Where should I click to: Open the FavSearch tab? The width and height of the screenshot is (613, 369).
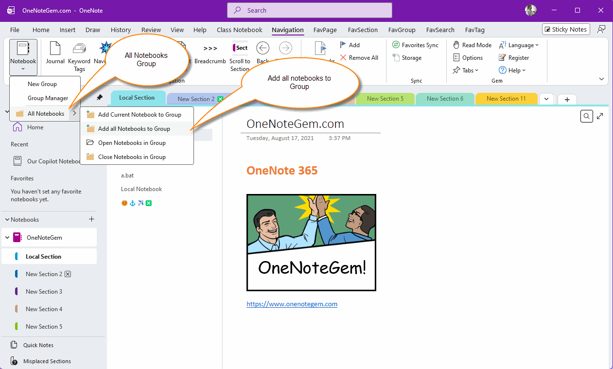coord(440,30)
